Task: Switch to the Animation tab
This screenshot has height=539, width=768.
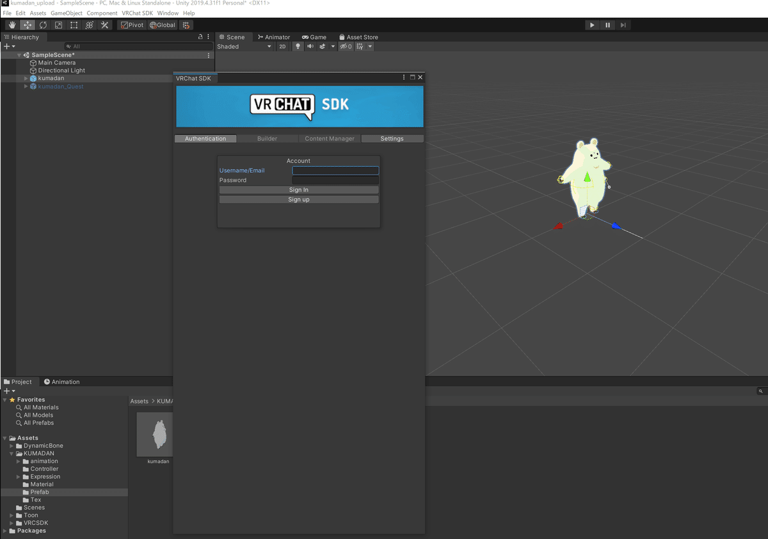Action: (x=61, y=382)
